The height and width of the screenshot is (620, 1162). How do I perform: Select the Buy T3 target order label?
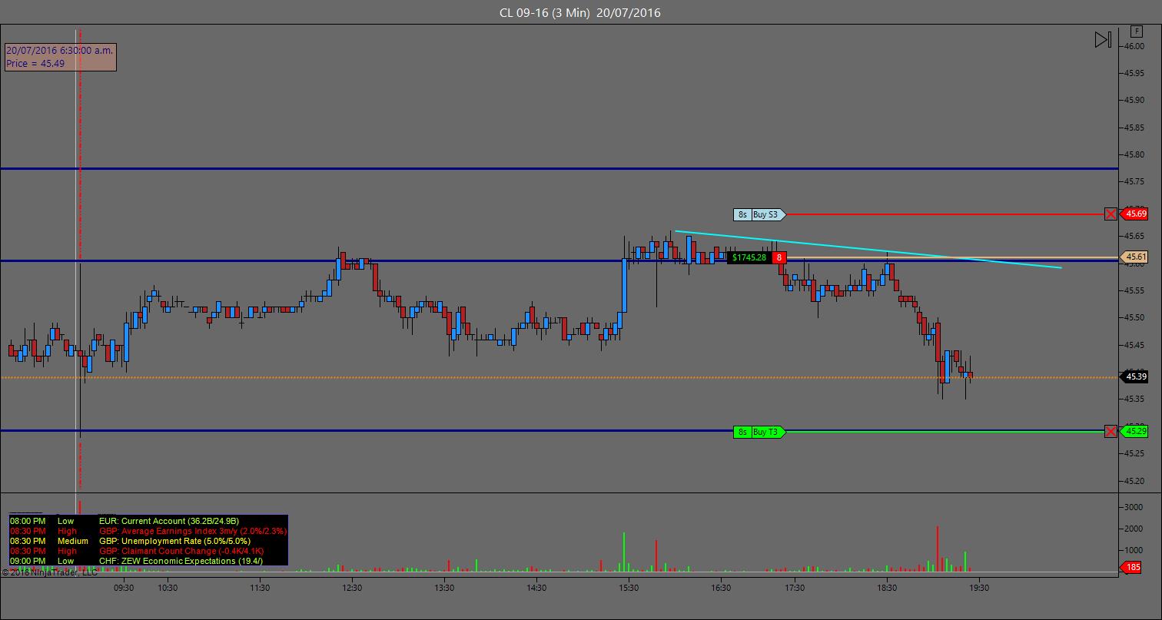coord(759,432)
